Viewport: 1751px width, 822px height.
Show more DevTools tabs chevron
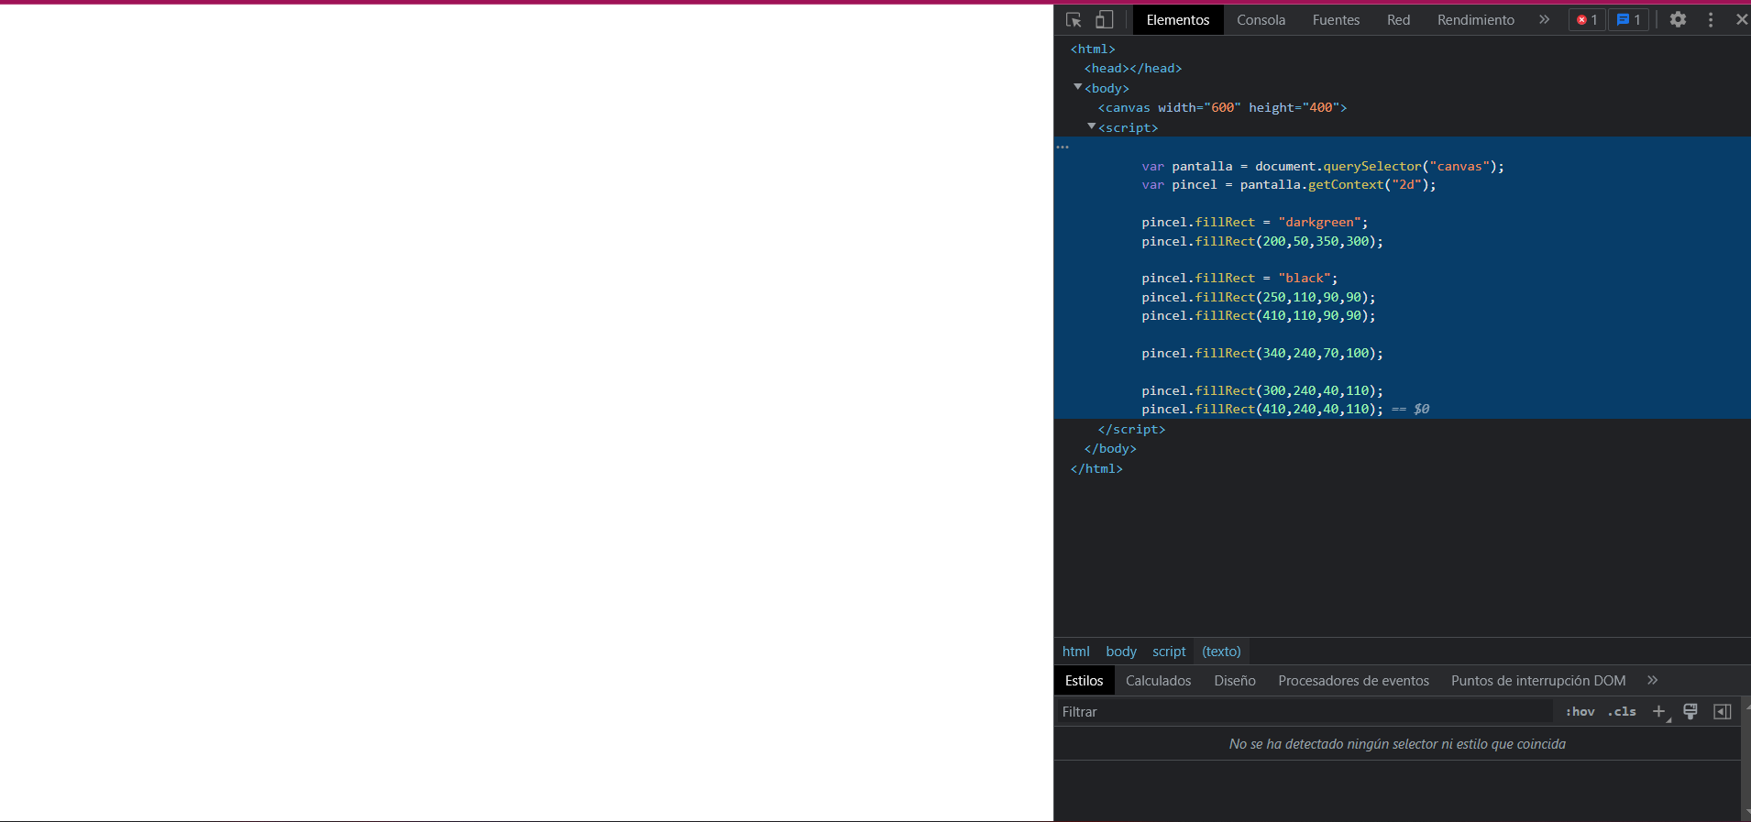pos(1545,19)
